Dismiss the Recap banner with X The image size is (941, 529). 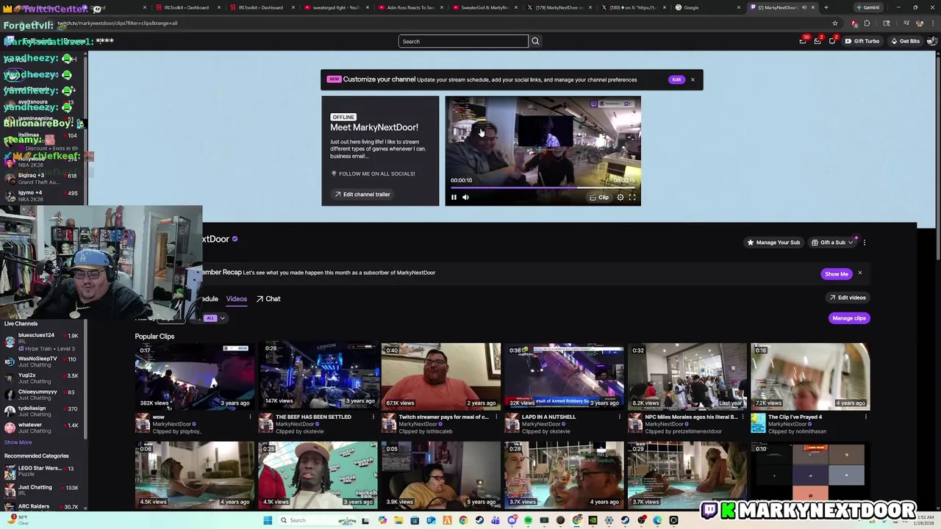point(859,273)
